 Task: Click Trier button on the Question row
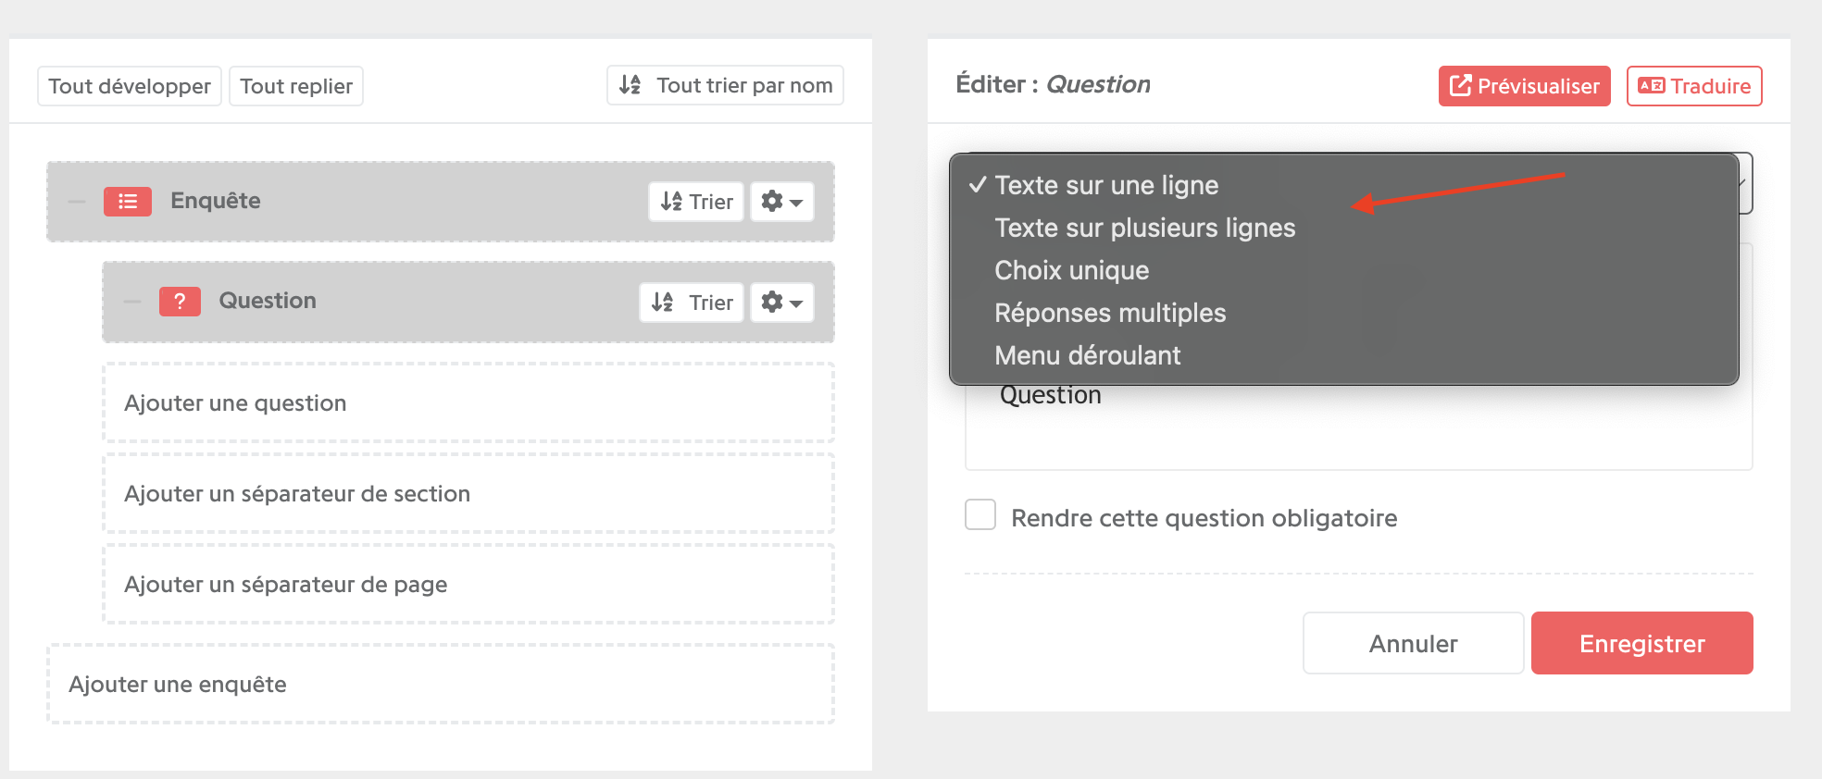[x=692, y=303]
